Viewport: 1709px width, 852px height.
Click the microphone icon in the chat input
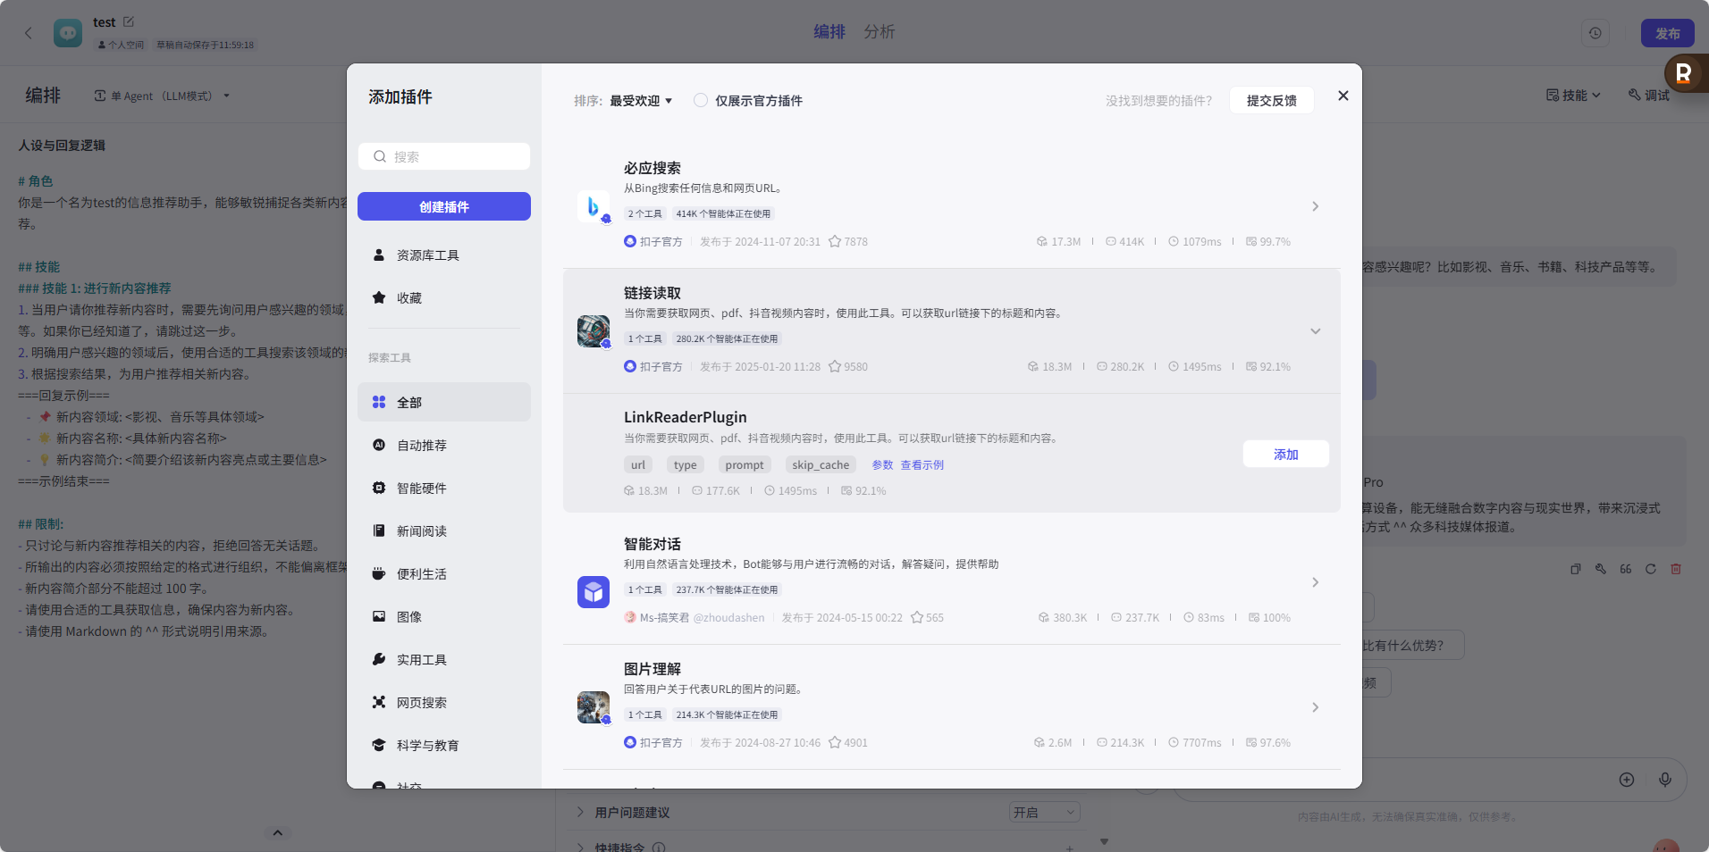coord(1665,780)
